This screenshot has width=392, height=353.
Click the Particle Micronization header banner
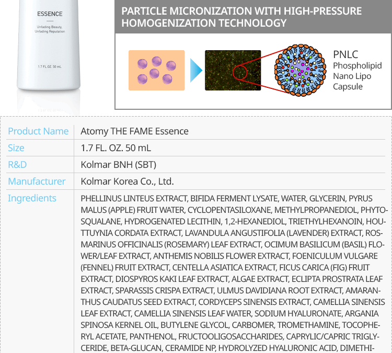253,17
